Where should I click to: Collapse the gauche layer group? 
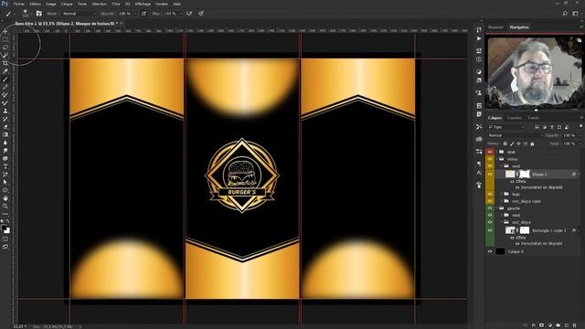tap(497, 208)
